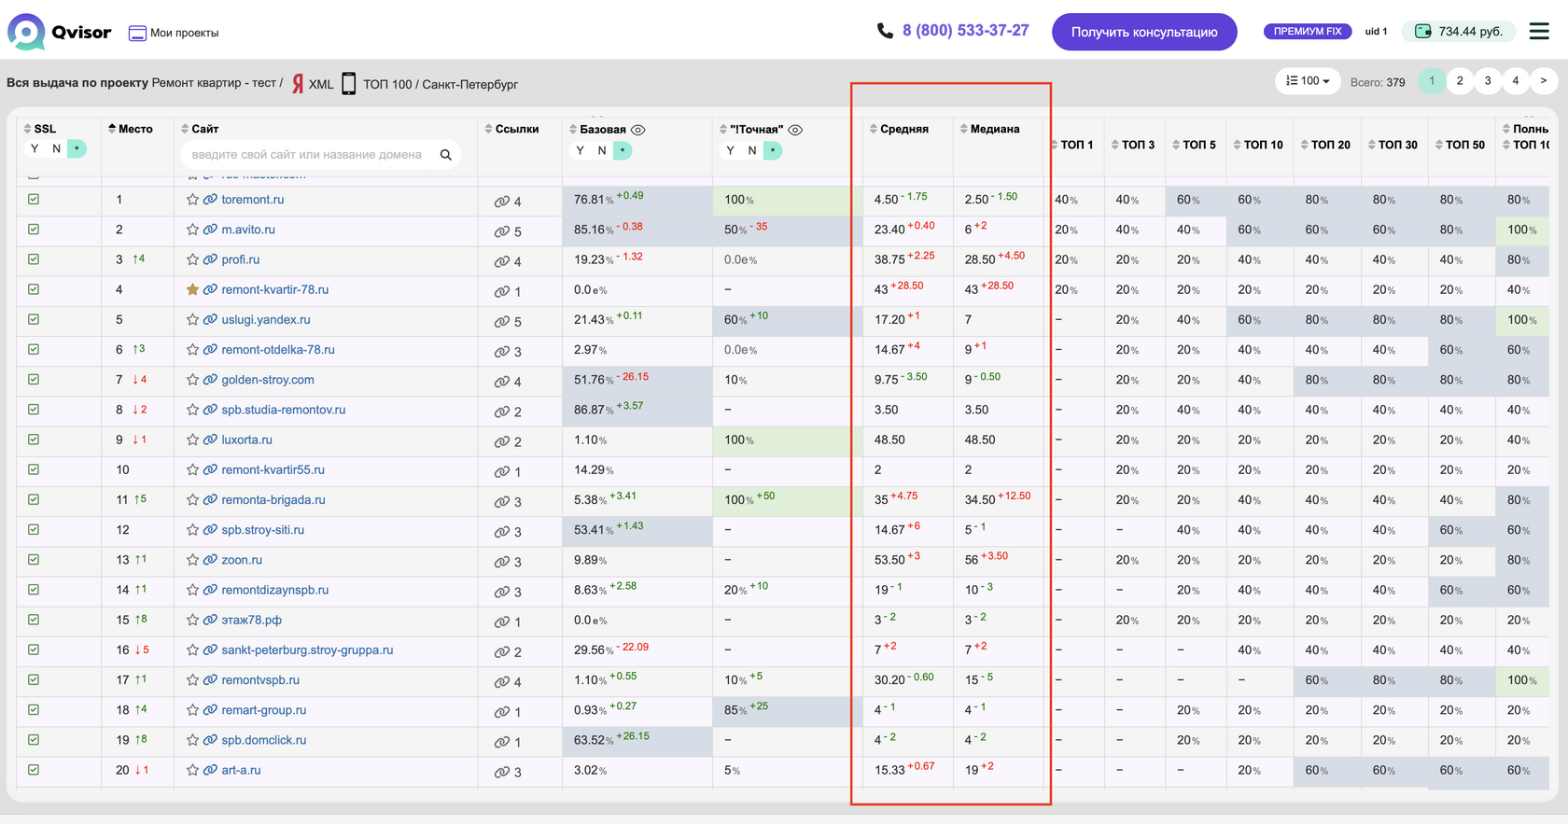This screenshot has width=1568, height=824.
Task: Open links count icon for remonta-brigada.ru
Action: pos(502,502)
